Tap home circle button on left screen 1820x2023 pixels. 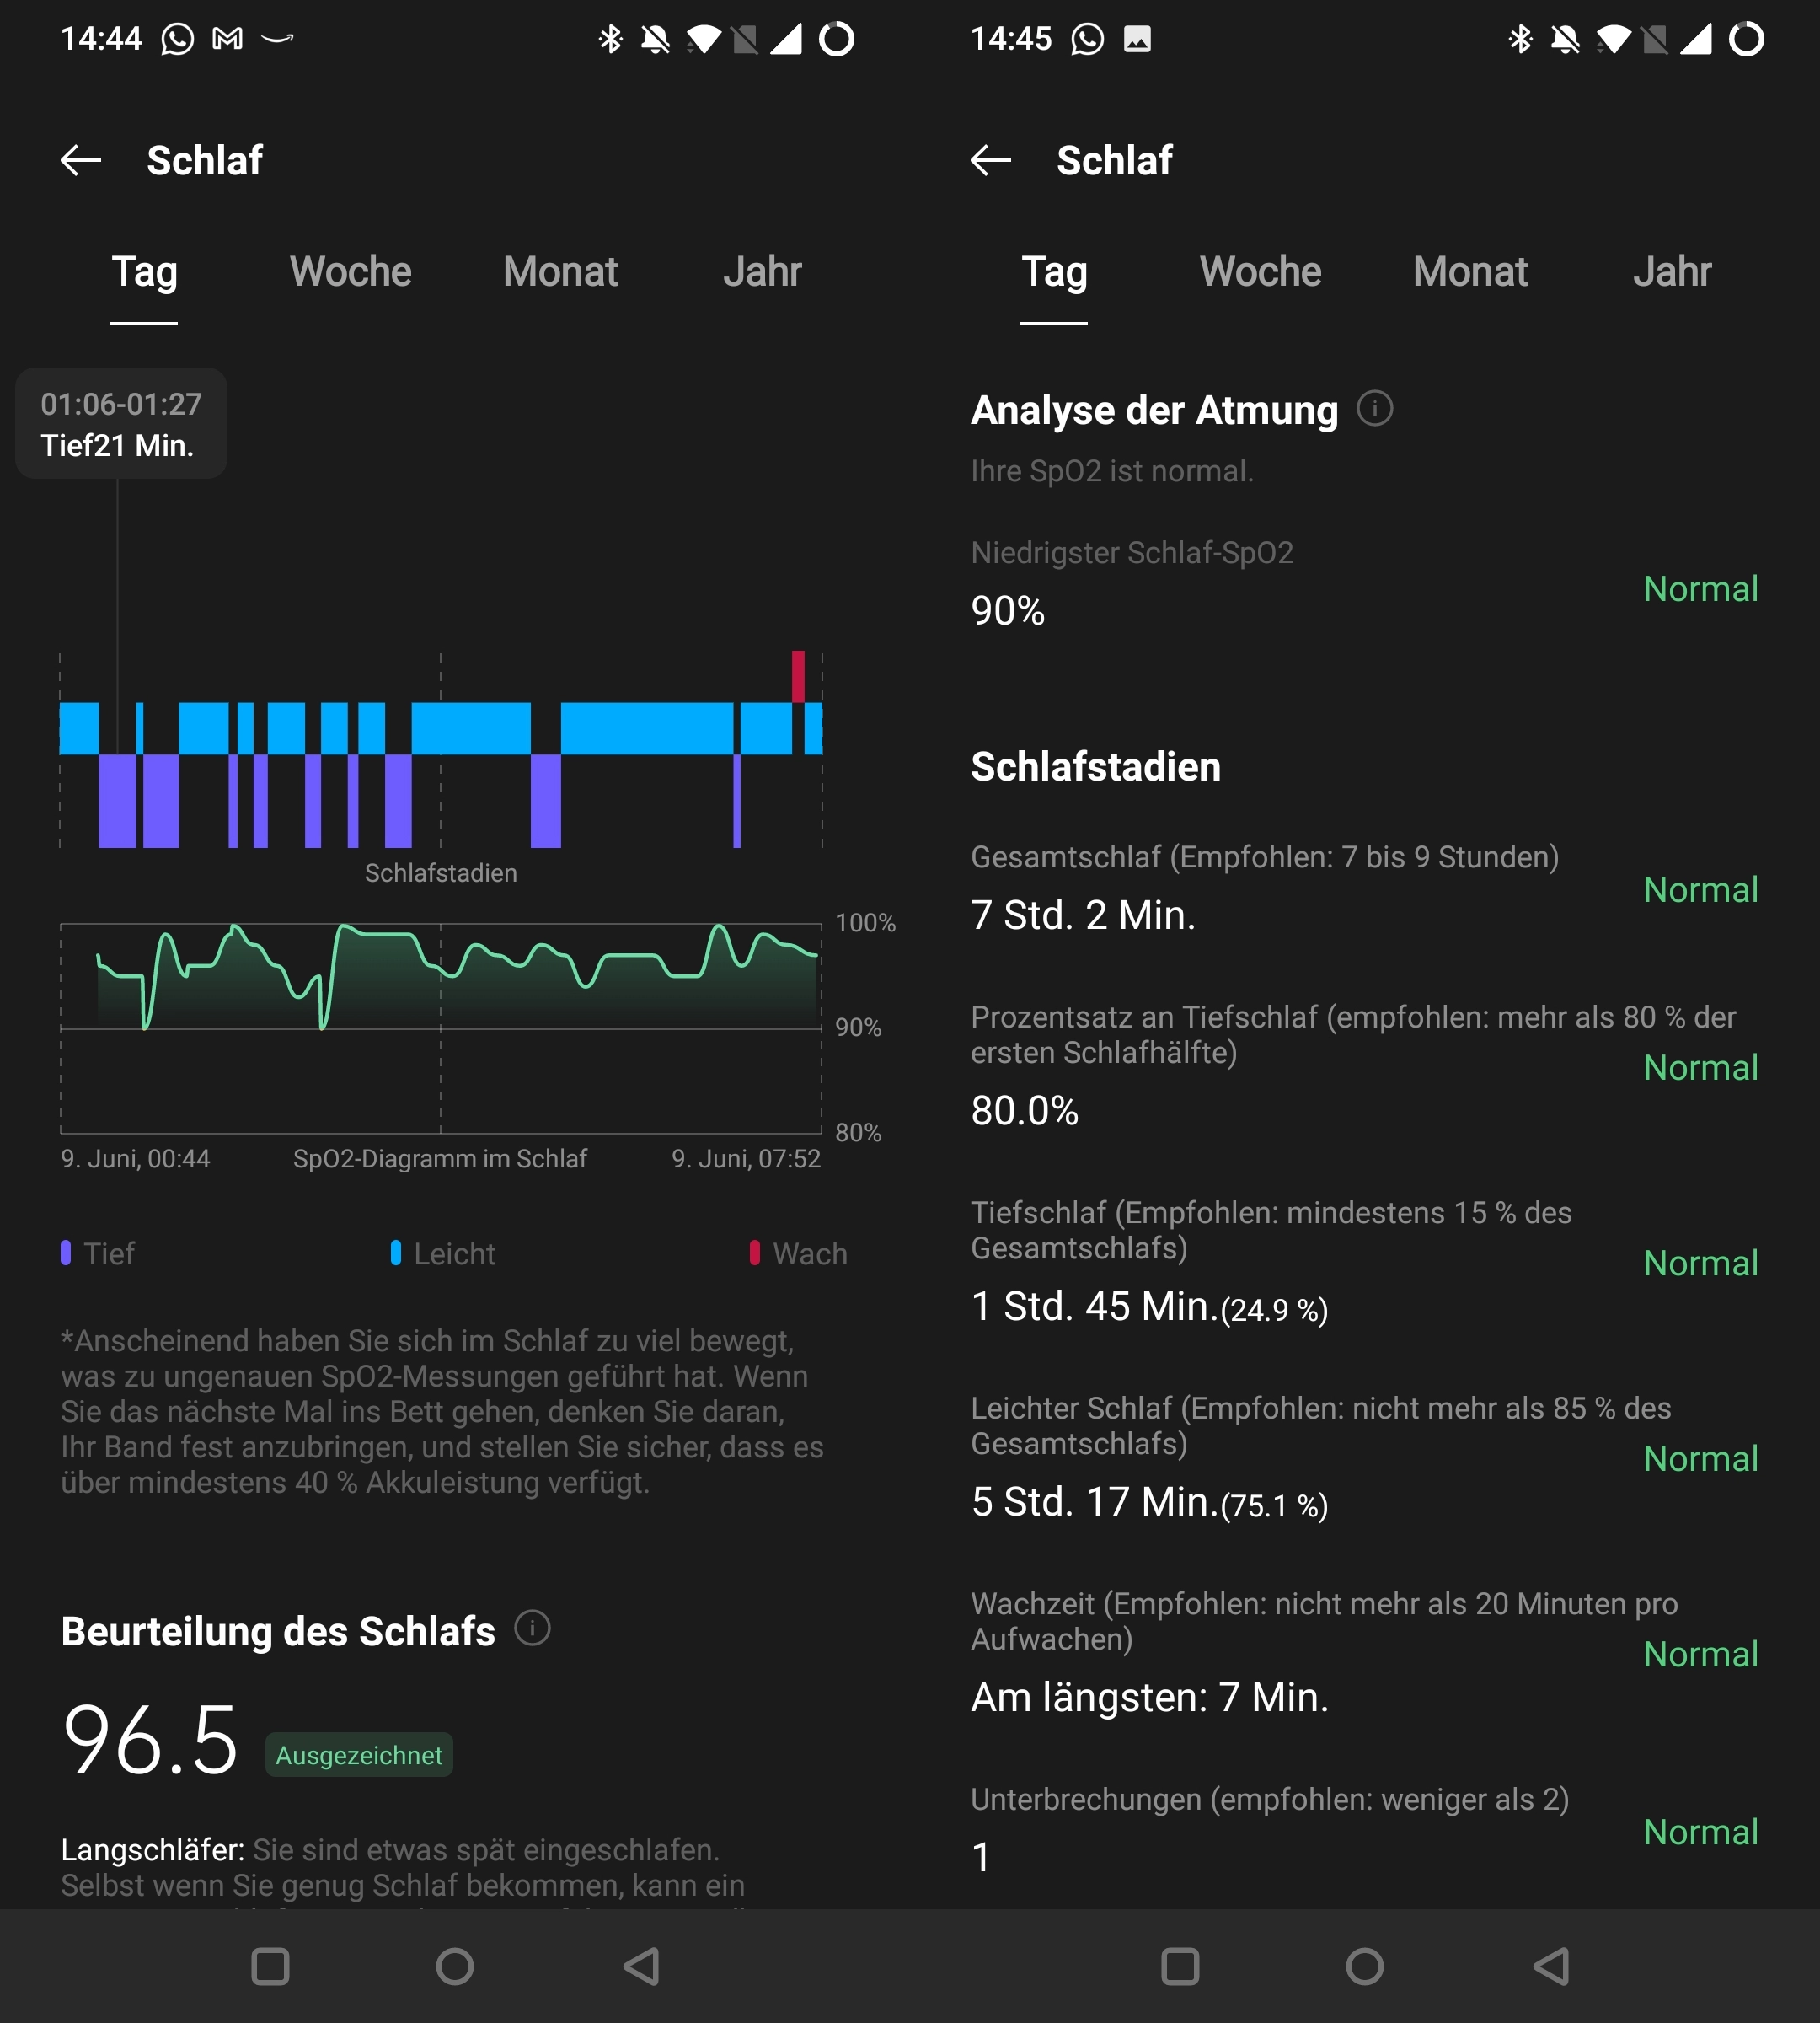(455, 1966)
